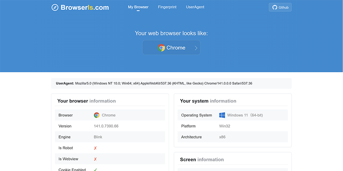Go to the UserAgent navigation tab
This screenshot has height=171, width=343.
pos(195,7)
